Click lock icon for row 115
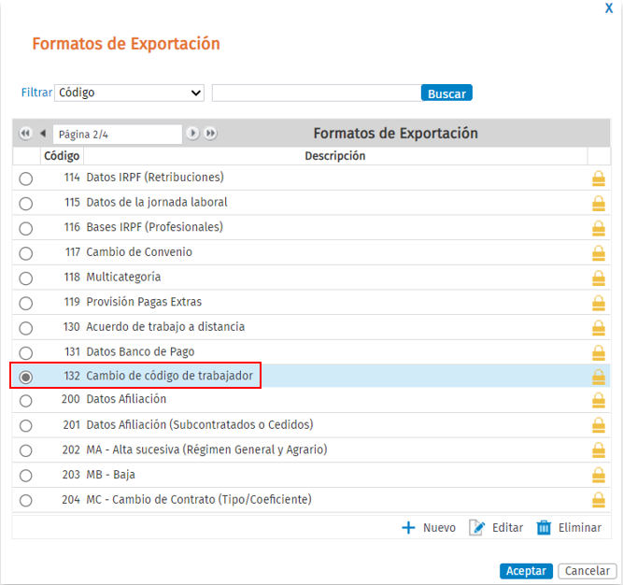The width and height of the screenshot is (623, 585). click(599, 204)
